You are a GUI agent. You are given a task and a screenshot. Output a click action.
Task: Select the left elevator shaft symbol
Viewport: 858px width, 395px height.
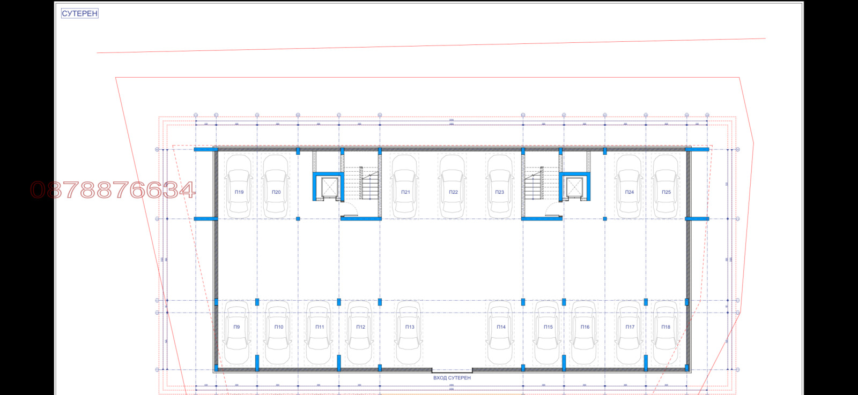pyautogui.click(x=329, y=187)
